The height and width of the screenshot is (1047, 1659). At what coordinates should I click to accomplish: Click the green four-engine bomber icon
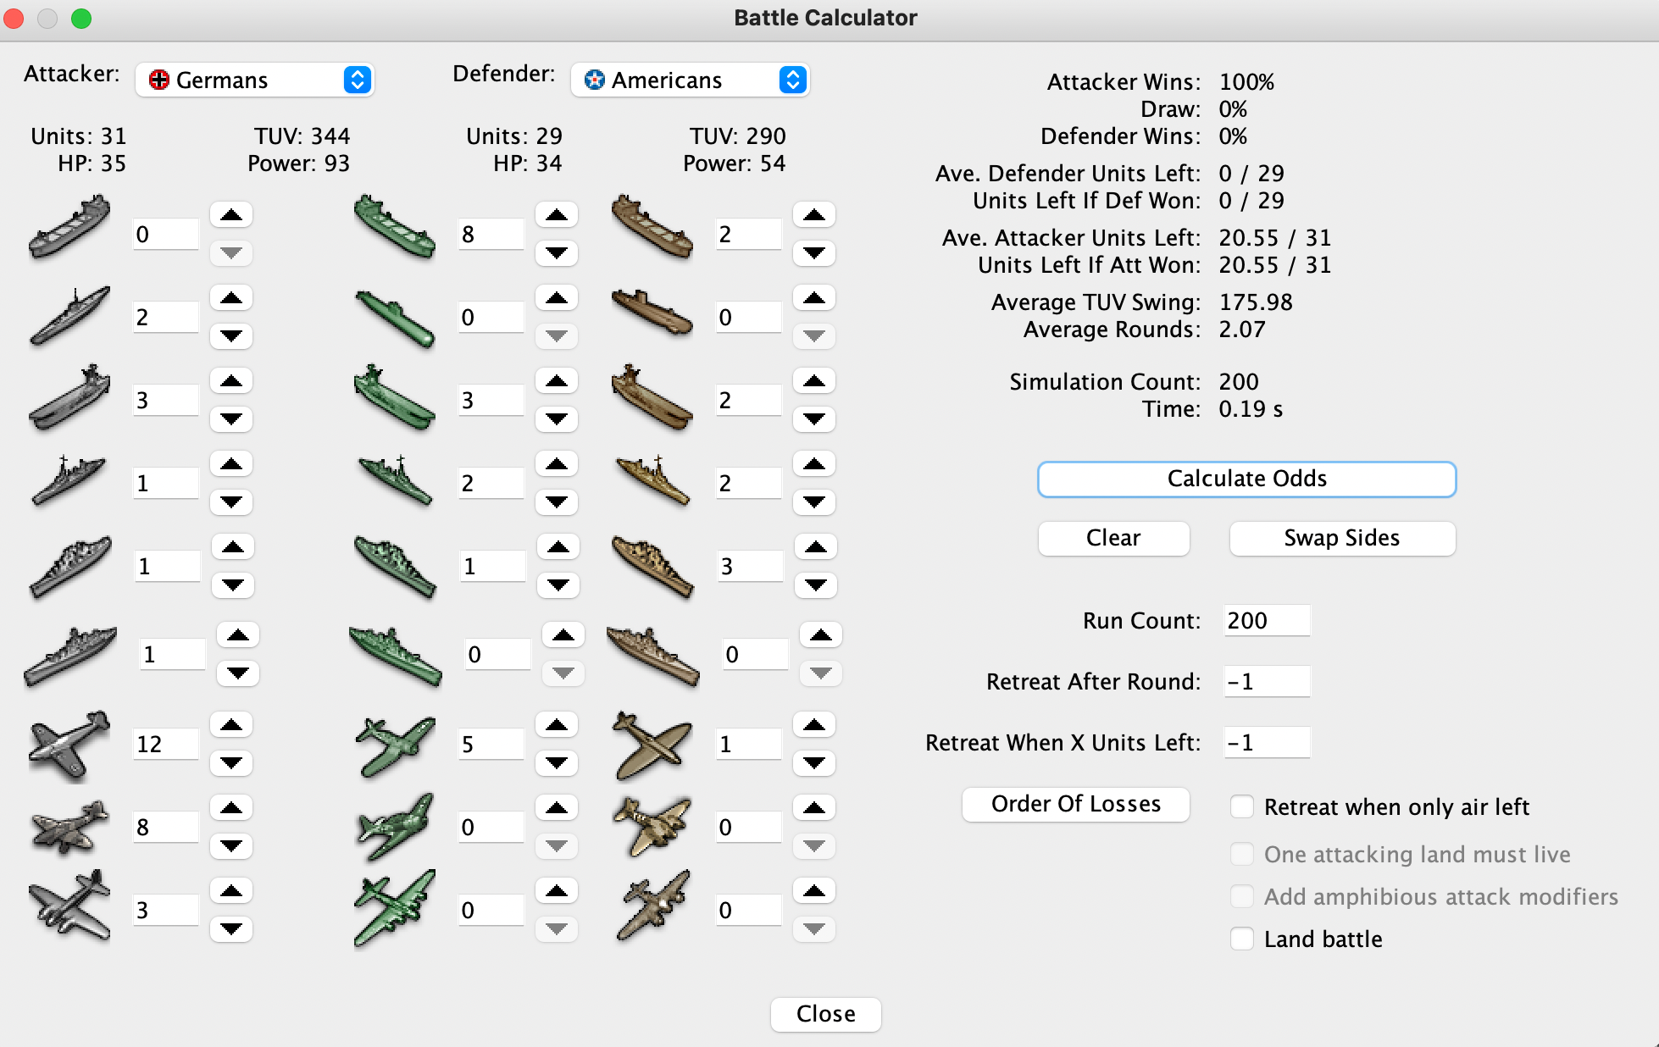coord(396,907)
